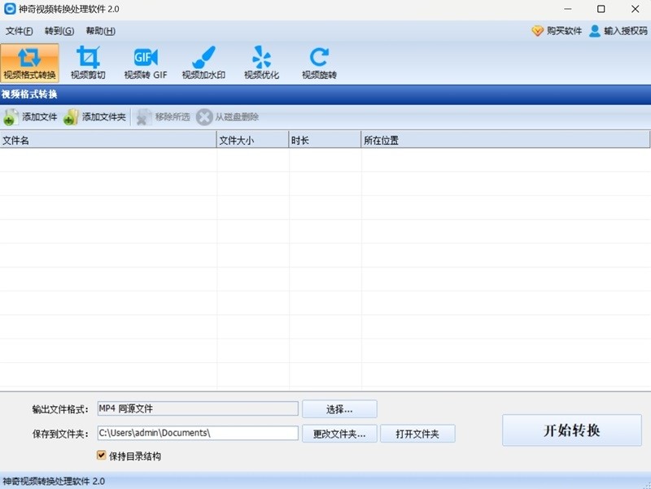Click the 从磁盘删除 delete-from-disk icon
Image resolution: width=651 pixels, height=489 pixels.
point(229,116)
